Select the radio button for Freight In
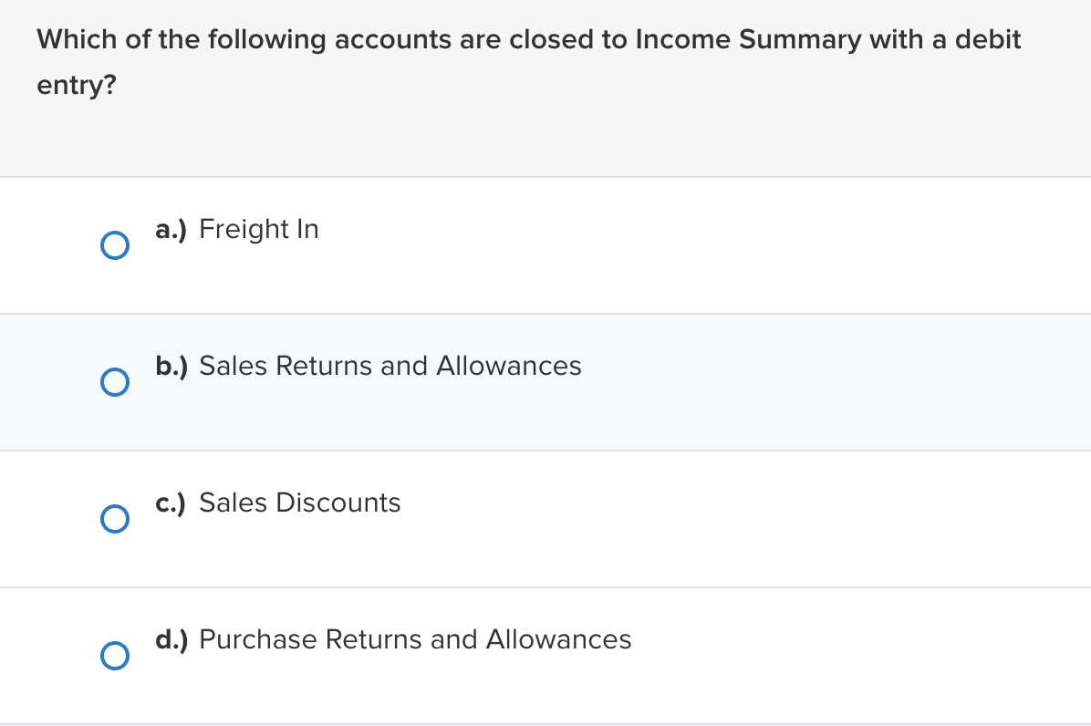The image size is (1091, 726). pyautogui.click(x=114, y=245)
